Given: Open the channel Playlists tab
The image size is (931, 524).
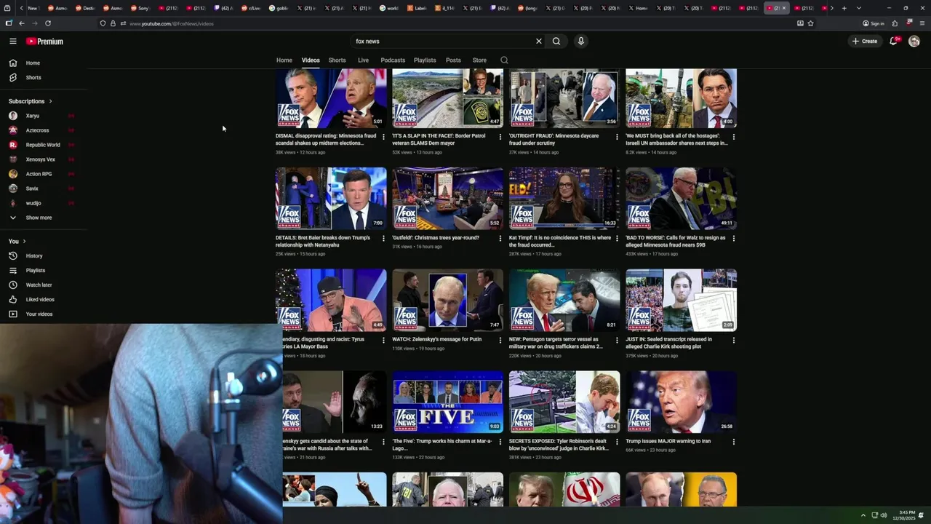Looking at the screenshot, I should click(425, 60).
